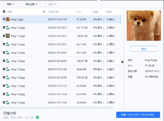Click the thumbnail icon of timg (11).jpg
Viewport: 164px width, 121px height.
[x=8, y=36]
